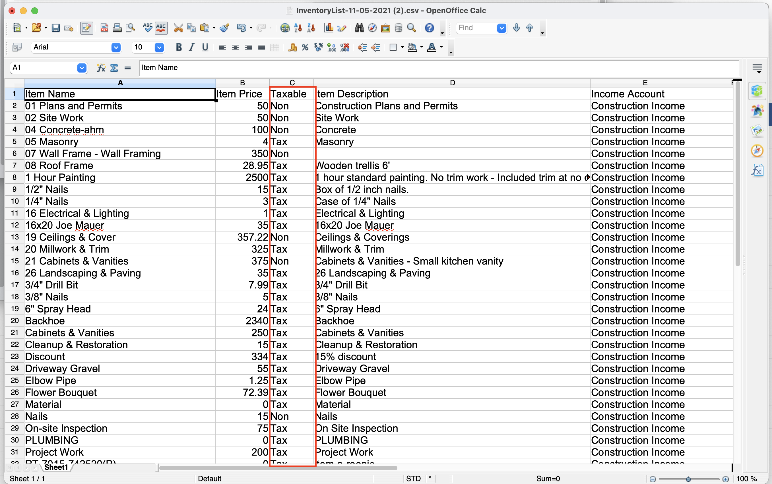Select the Sheet1 tab
The image size is (772, 484).
pyautogui.click(x=56, y=467)
